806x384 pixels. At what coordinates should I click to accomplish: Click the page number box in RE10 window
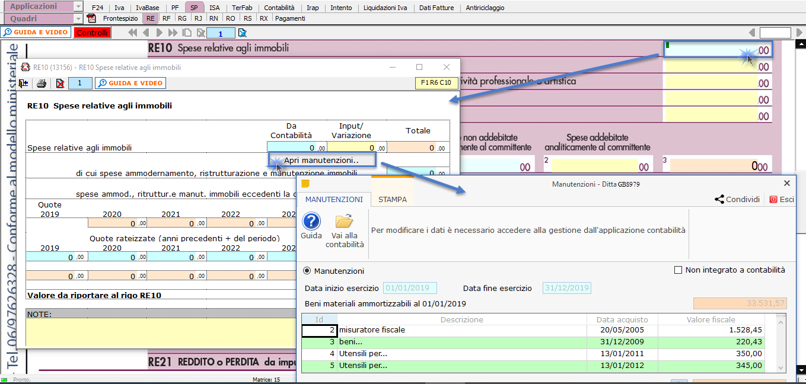[x=80, y=84]
